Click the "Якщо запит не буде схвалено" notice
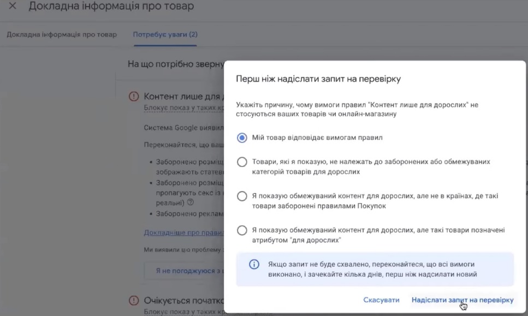The height and width of the screenshot is (316, 528). pos(372,269)
